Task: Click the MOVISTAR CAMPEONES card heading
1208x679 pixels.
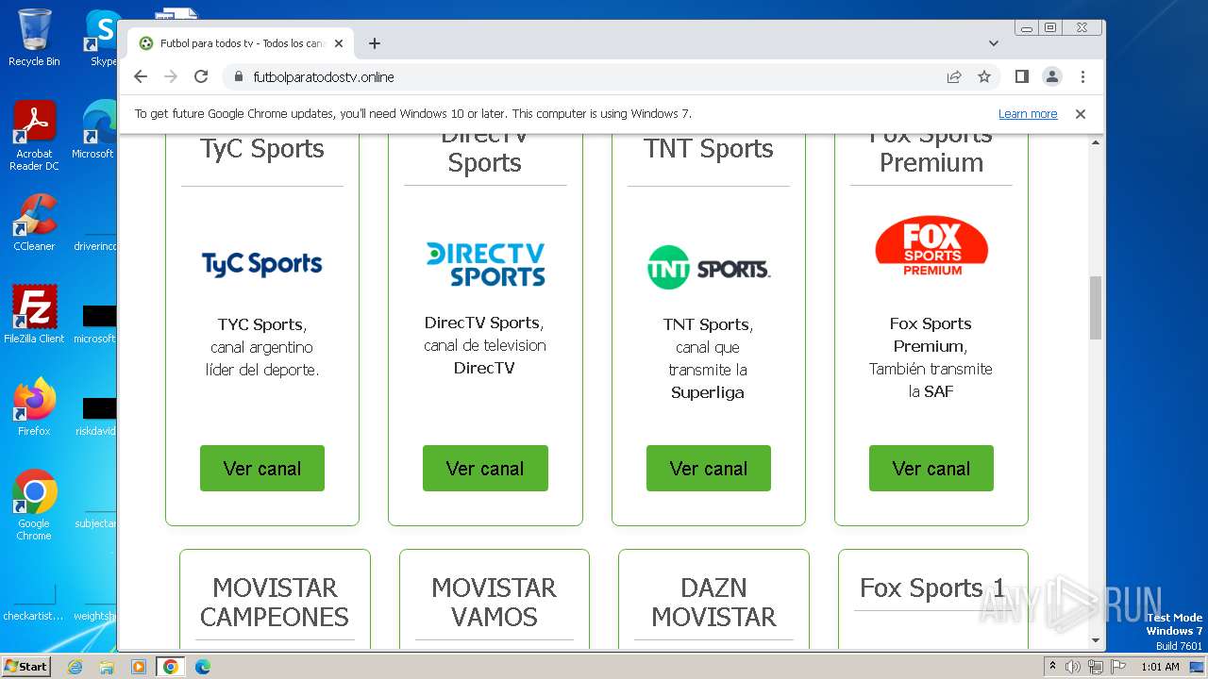Action: (x=275, y=602)
